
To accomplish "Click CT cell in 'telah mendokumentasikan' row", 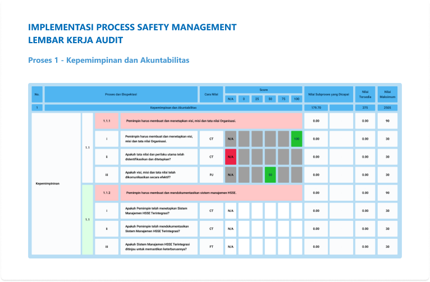I will [211, 229].
